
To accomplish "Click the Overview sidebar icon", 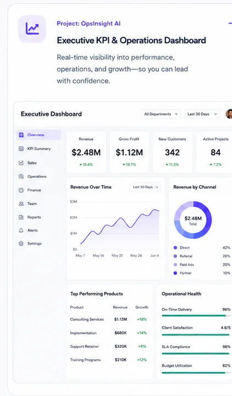I will (x=21, y=135).
